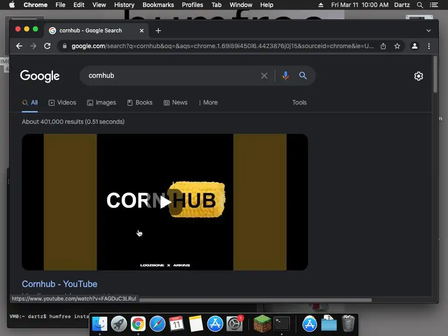
Task: Start voice search with the microphone
Action: pos(285,76)
